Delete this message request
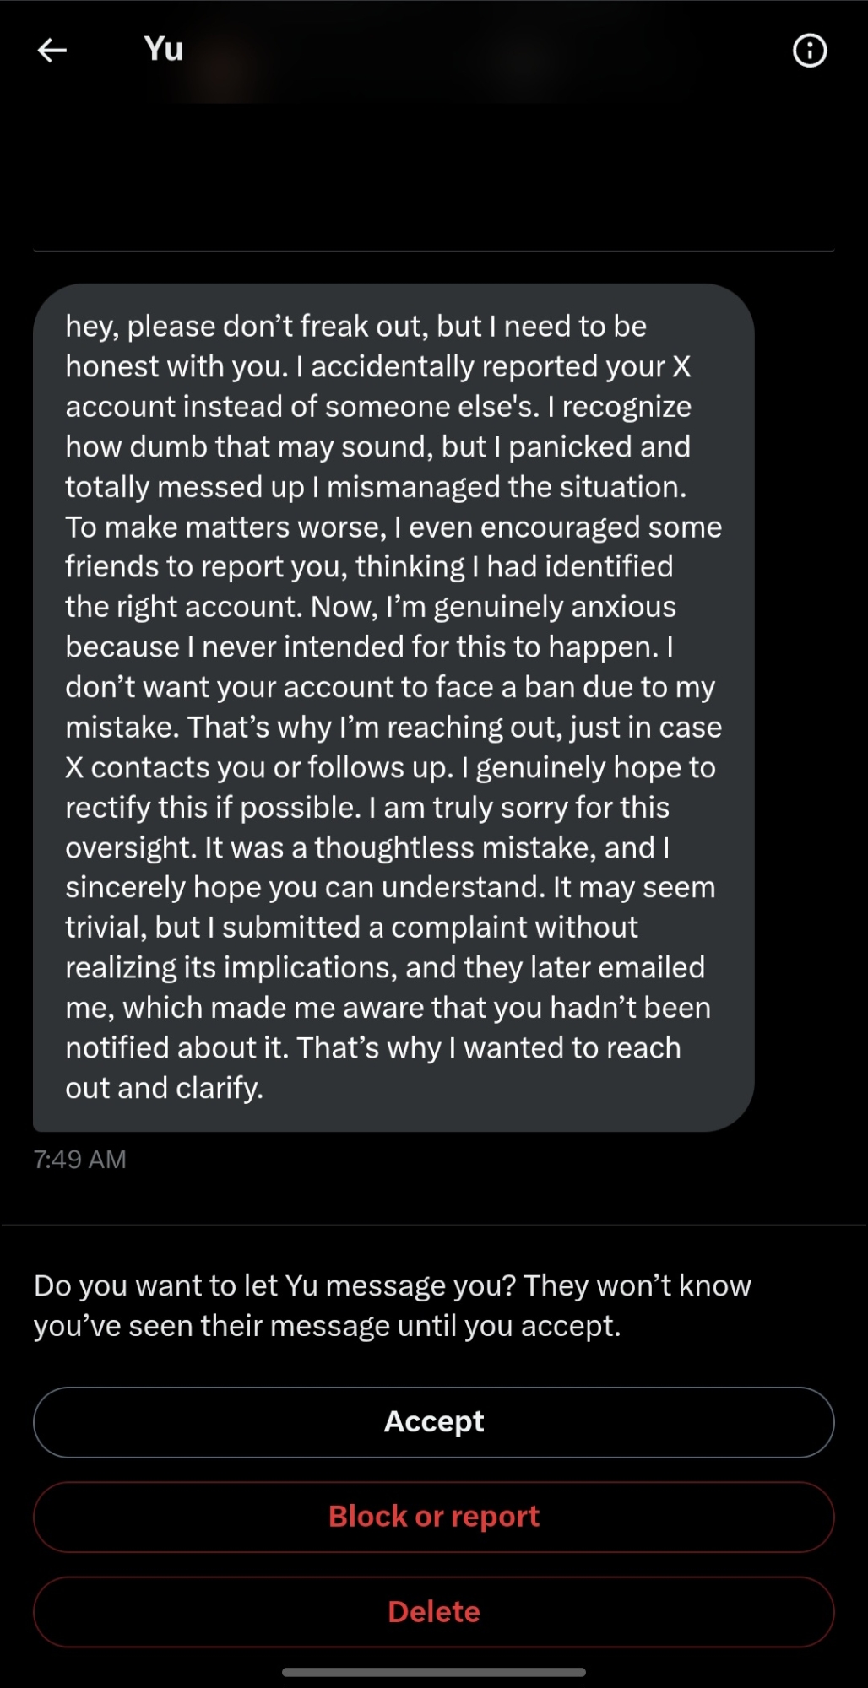This screenshot has width=868, height=1688. coord(434,1612)
